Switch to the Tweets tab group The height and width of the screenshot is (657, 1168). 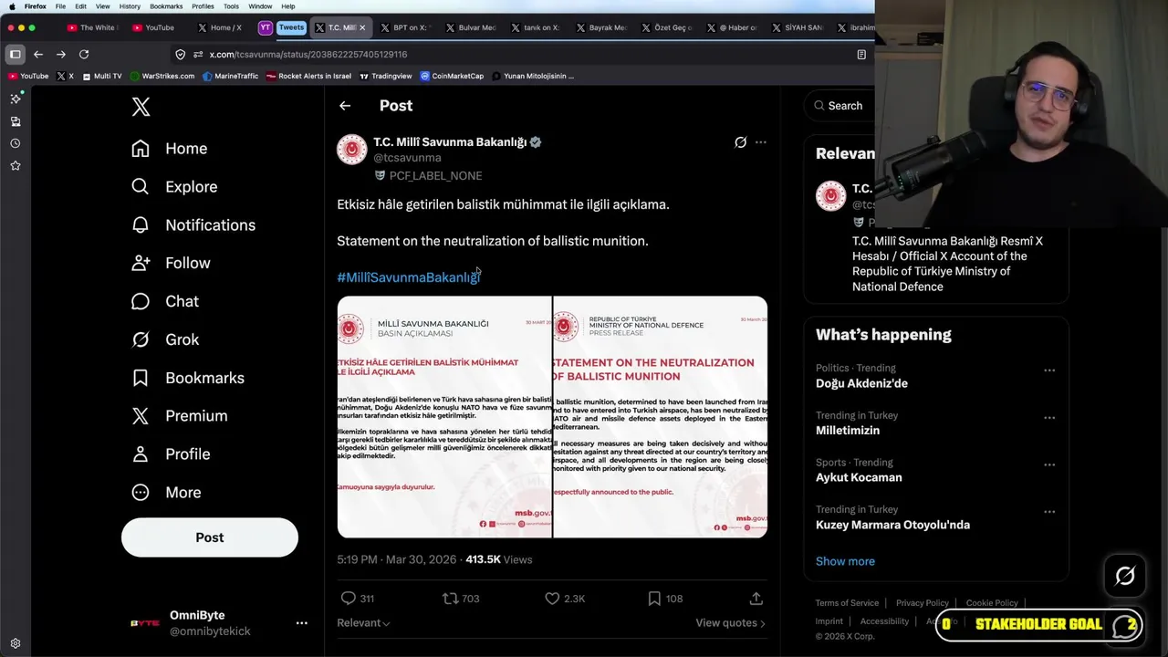point(291,27)
